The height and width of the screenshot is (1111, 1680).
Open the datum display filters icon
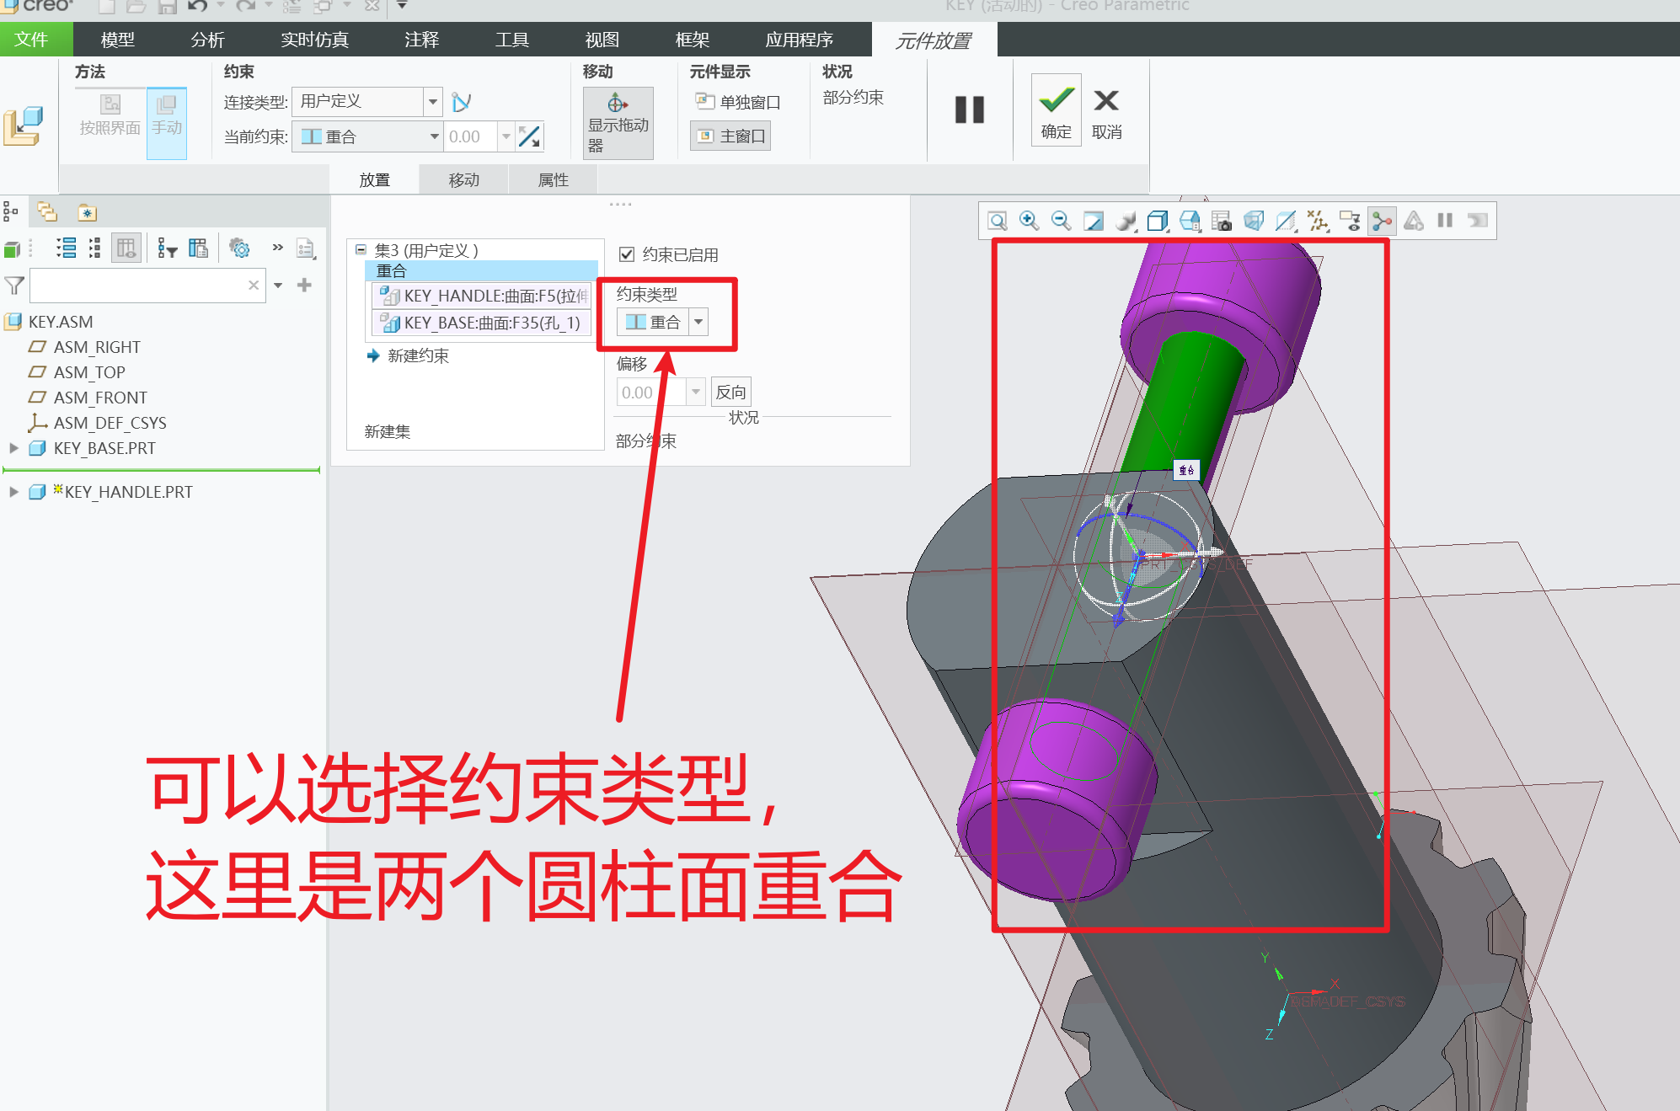[1318, 221]
